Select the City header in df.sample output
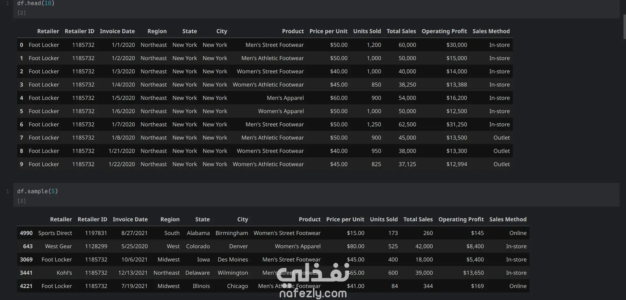Screen dimensions: 626x300 click(242, 219)
